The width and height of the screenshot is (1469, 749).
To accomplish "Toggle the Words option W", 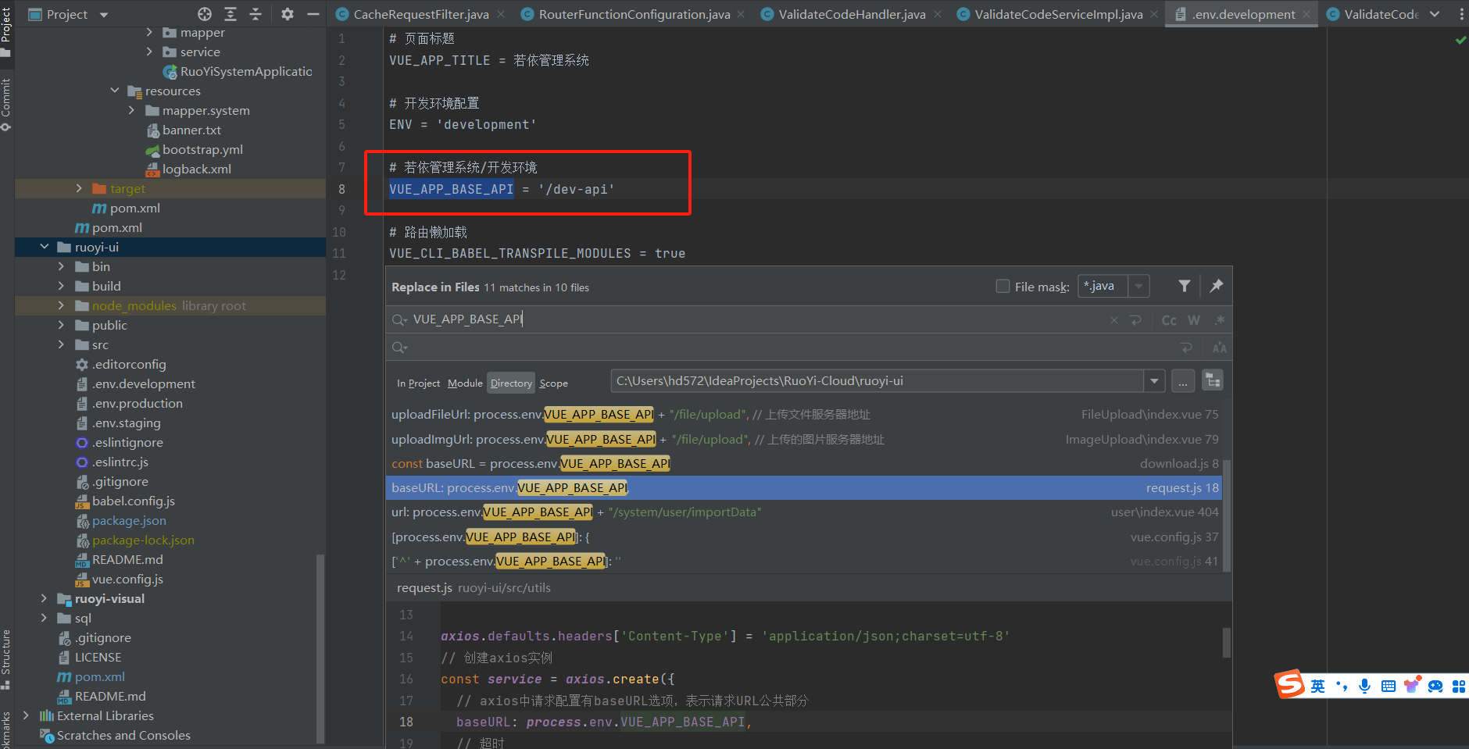I will point(1194,320).
